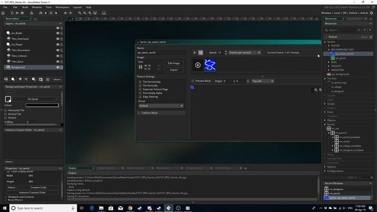This screenshot has height=212, width=377.
Task: Lock the Tiles_Collision layer
Action: [x=61, y=56]
